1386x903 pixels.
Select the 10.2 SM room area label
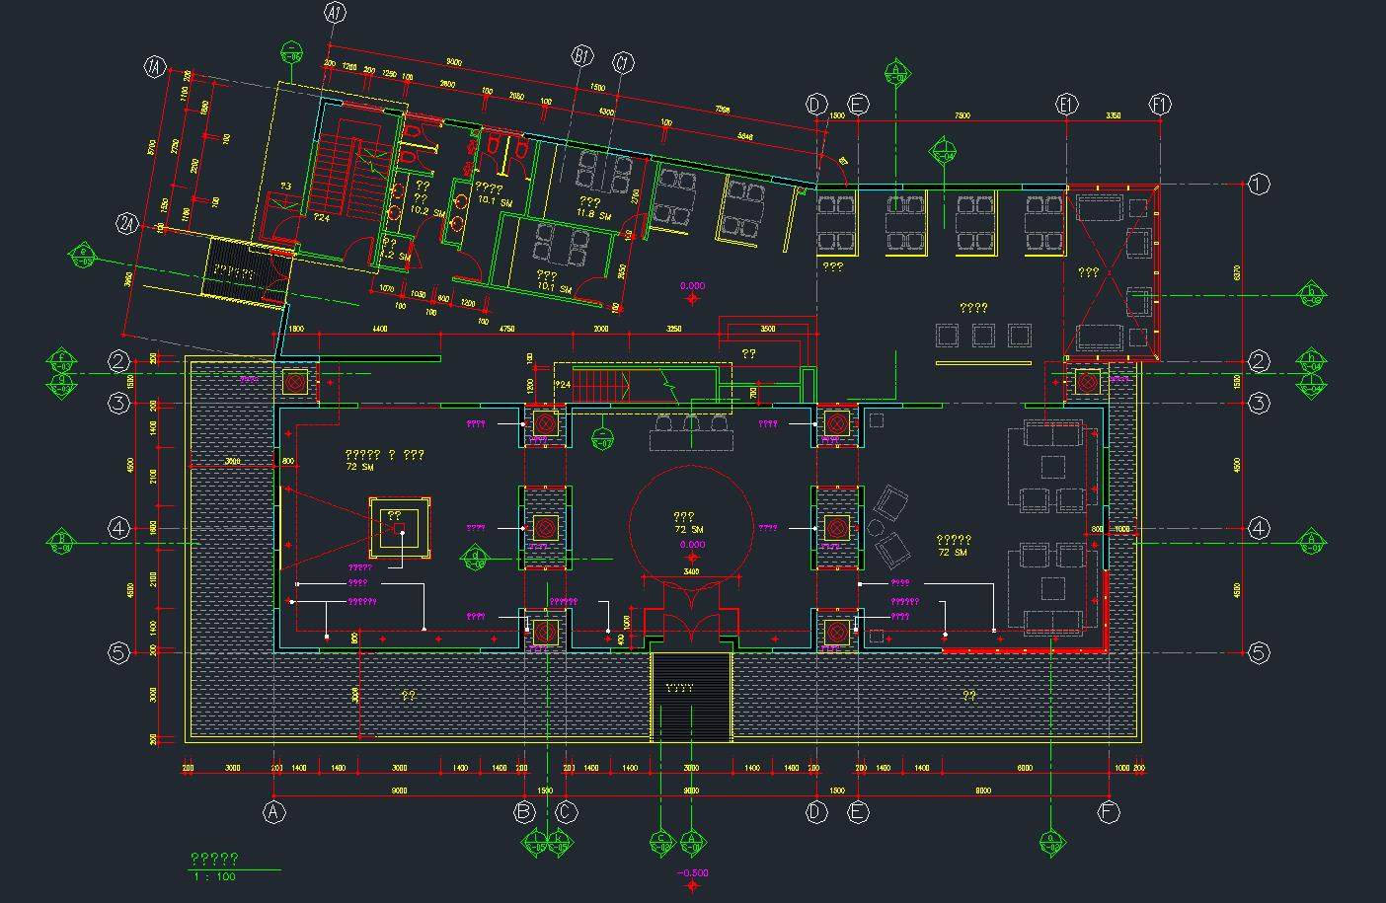tap(424, 211)
